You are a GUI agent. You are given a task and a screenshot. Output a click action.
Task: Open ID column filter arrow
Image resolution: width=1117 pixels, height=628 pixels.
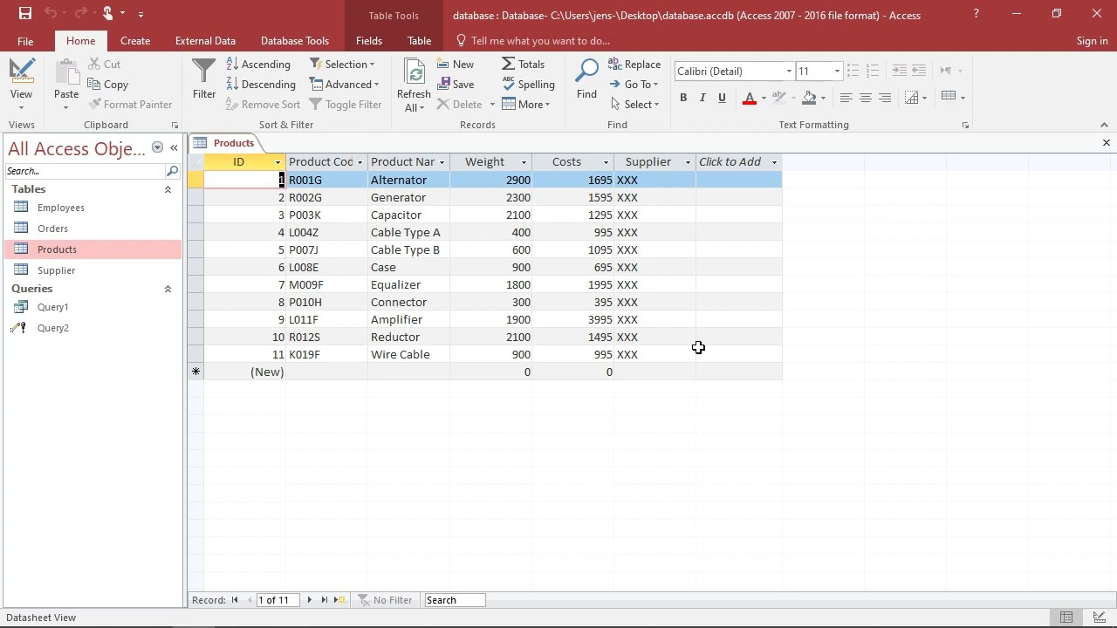click(278, 162)
